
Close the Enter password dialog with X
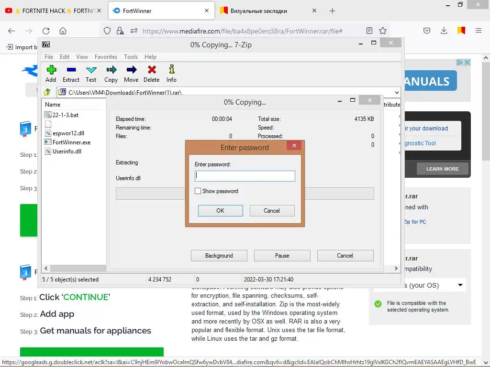coord(294,145)
